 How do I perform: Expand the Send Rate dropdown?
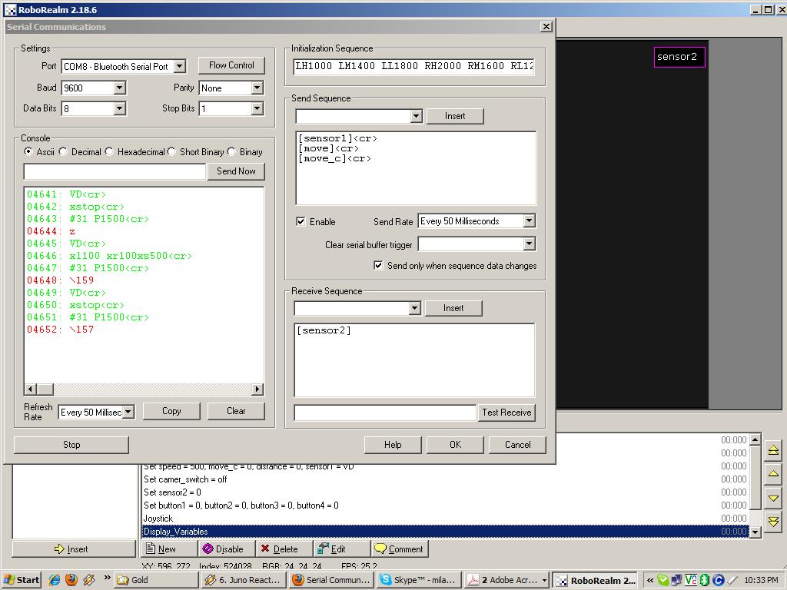[x=529, y=221]
